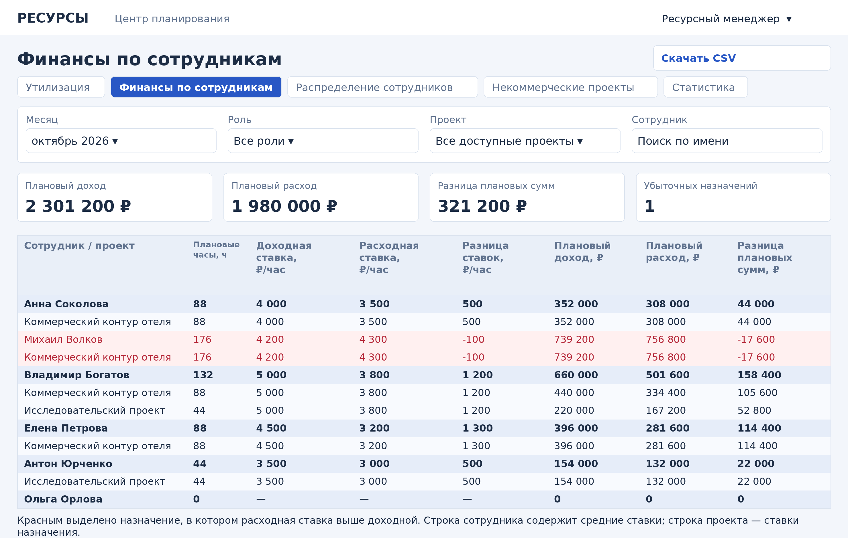The image size is (848, 538).
Task: Click the Плановый доход summary card
Action: (115, 197)
